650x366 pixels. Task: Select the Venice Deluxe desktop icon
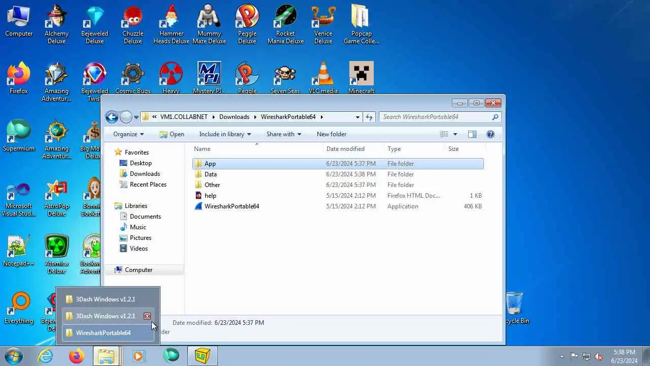click(x=323, y=24)
